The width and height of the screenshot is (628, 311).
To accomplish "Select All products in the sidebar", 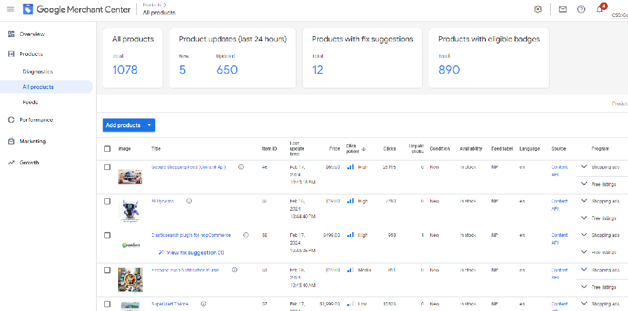I will (46, 87).
